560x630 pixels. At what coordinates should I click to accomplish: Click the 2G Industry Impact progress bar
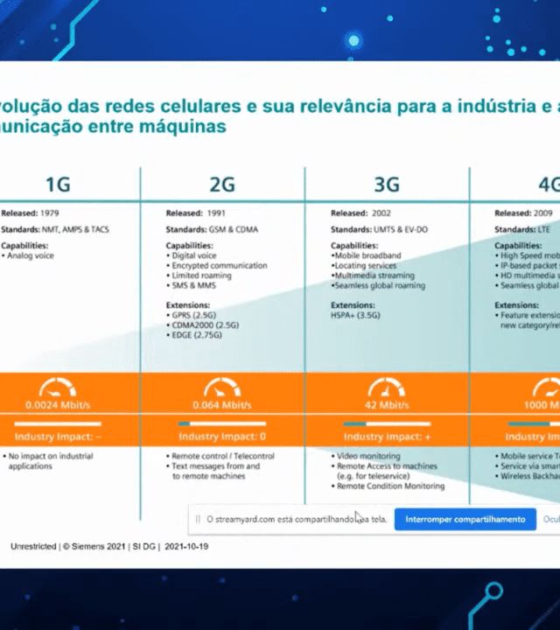[222, 423]
